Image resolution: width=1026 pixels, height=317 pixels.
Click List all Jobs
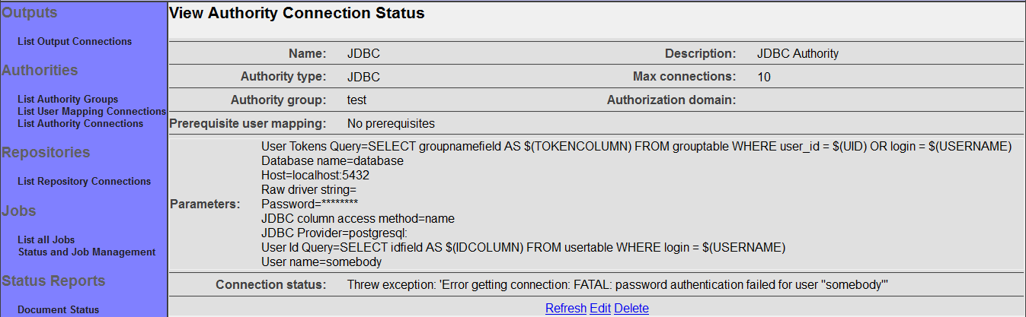pos(46,240)
